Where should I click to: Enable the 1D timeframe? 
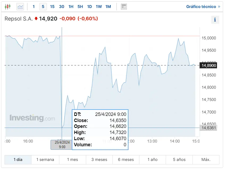point(89,6)
